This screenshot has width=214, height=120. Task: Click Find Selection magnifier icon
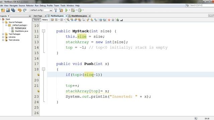point(68,20)
